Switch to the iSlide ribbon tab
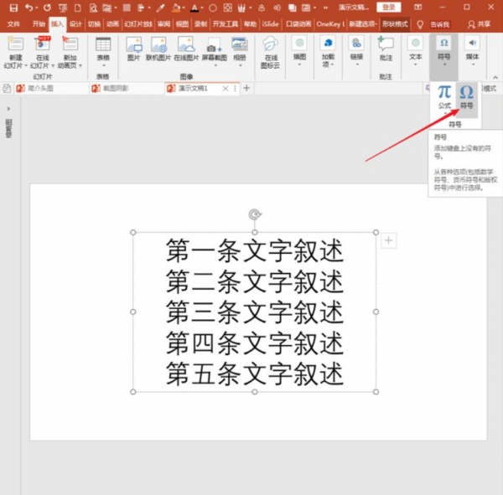Viewport: 503px width, 495px height. (271, 24)
